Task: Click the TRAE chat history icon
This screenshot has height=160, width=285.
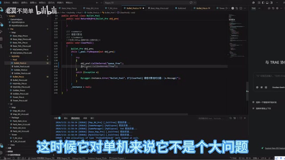Action: pyautogui.click(x=273, y=8)
